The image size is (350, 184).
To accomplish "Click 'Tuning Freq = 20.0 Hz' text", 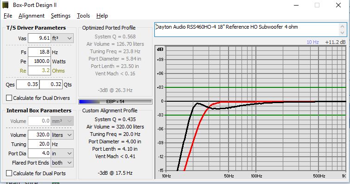I will click(115, 134).
